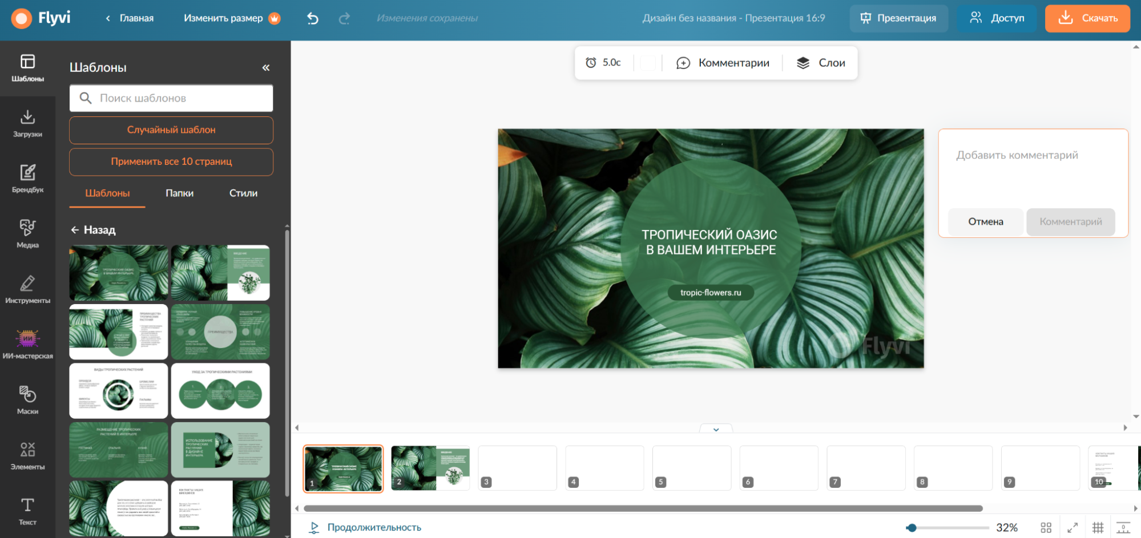Image resolution: width=1141 pixels, height=538 pixels.
Task: Open the Layers (Слои) panel
Action: 821,63
